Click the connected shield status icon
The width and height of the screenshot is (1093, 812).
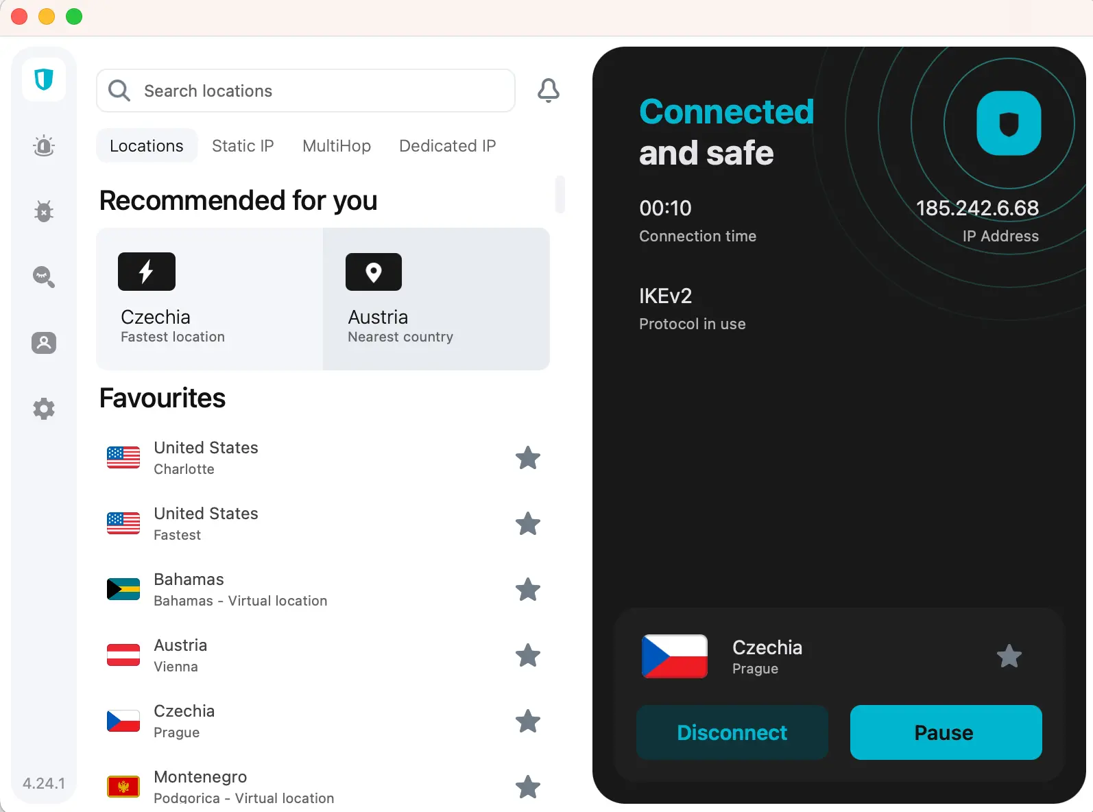(1009, 123)
